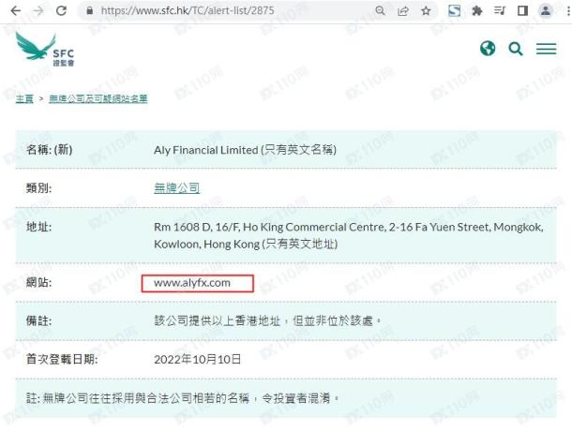Viewport: 572px width, 446px height.
Task: Click the sfc.hk URL in address bar
Action: coord(188,10)
